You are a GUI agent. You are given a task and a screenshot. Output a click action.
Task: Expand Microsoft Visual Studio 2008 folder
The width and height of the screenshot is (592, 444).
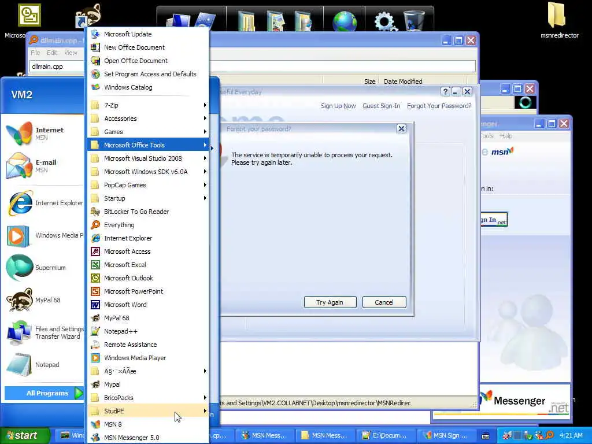click(148, 158)
